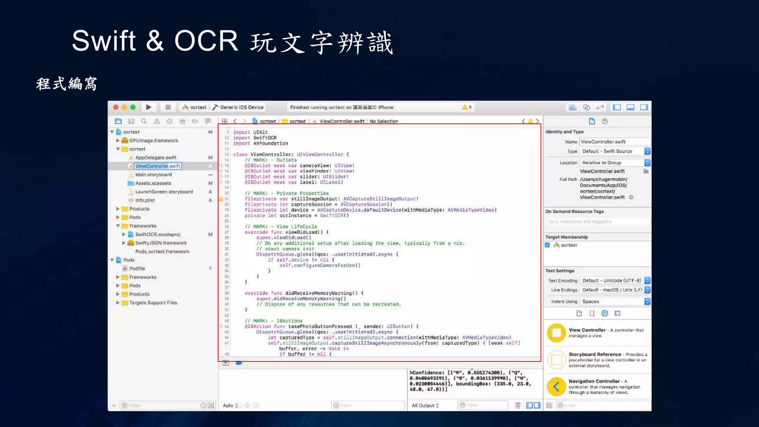Viewport: 759px width, 427px height.
Task: Select the Navigation Controller library object
Action: pyautogui.click(x=597, y=387)
